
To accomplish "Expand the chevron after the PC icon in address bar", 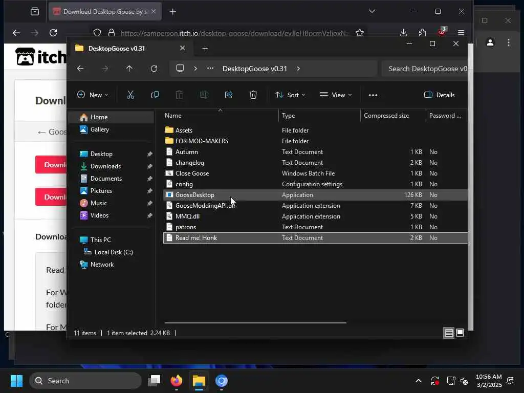I will [195, 69].
